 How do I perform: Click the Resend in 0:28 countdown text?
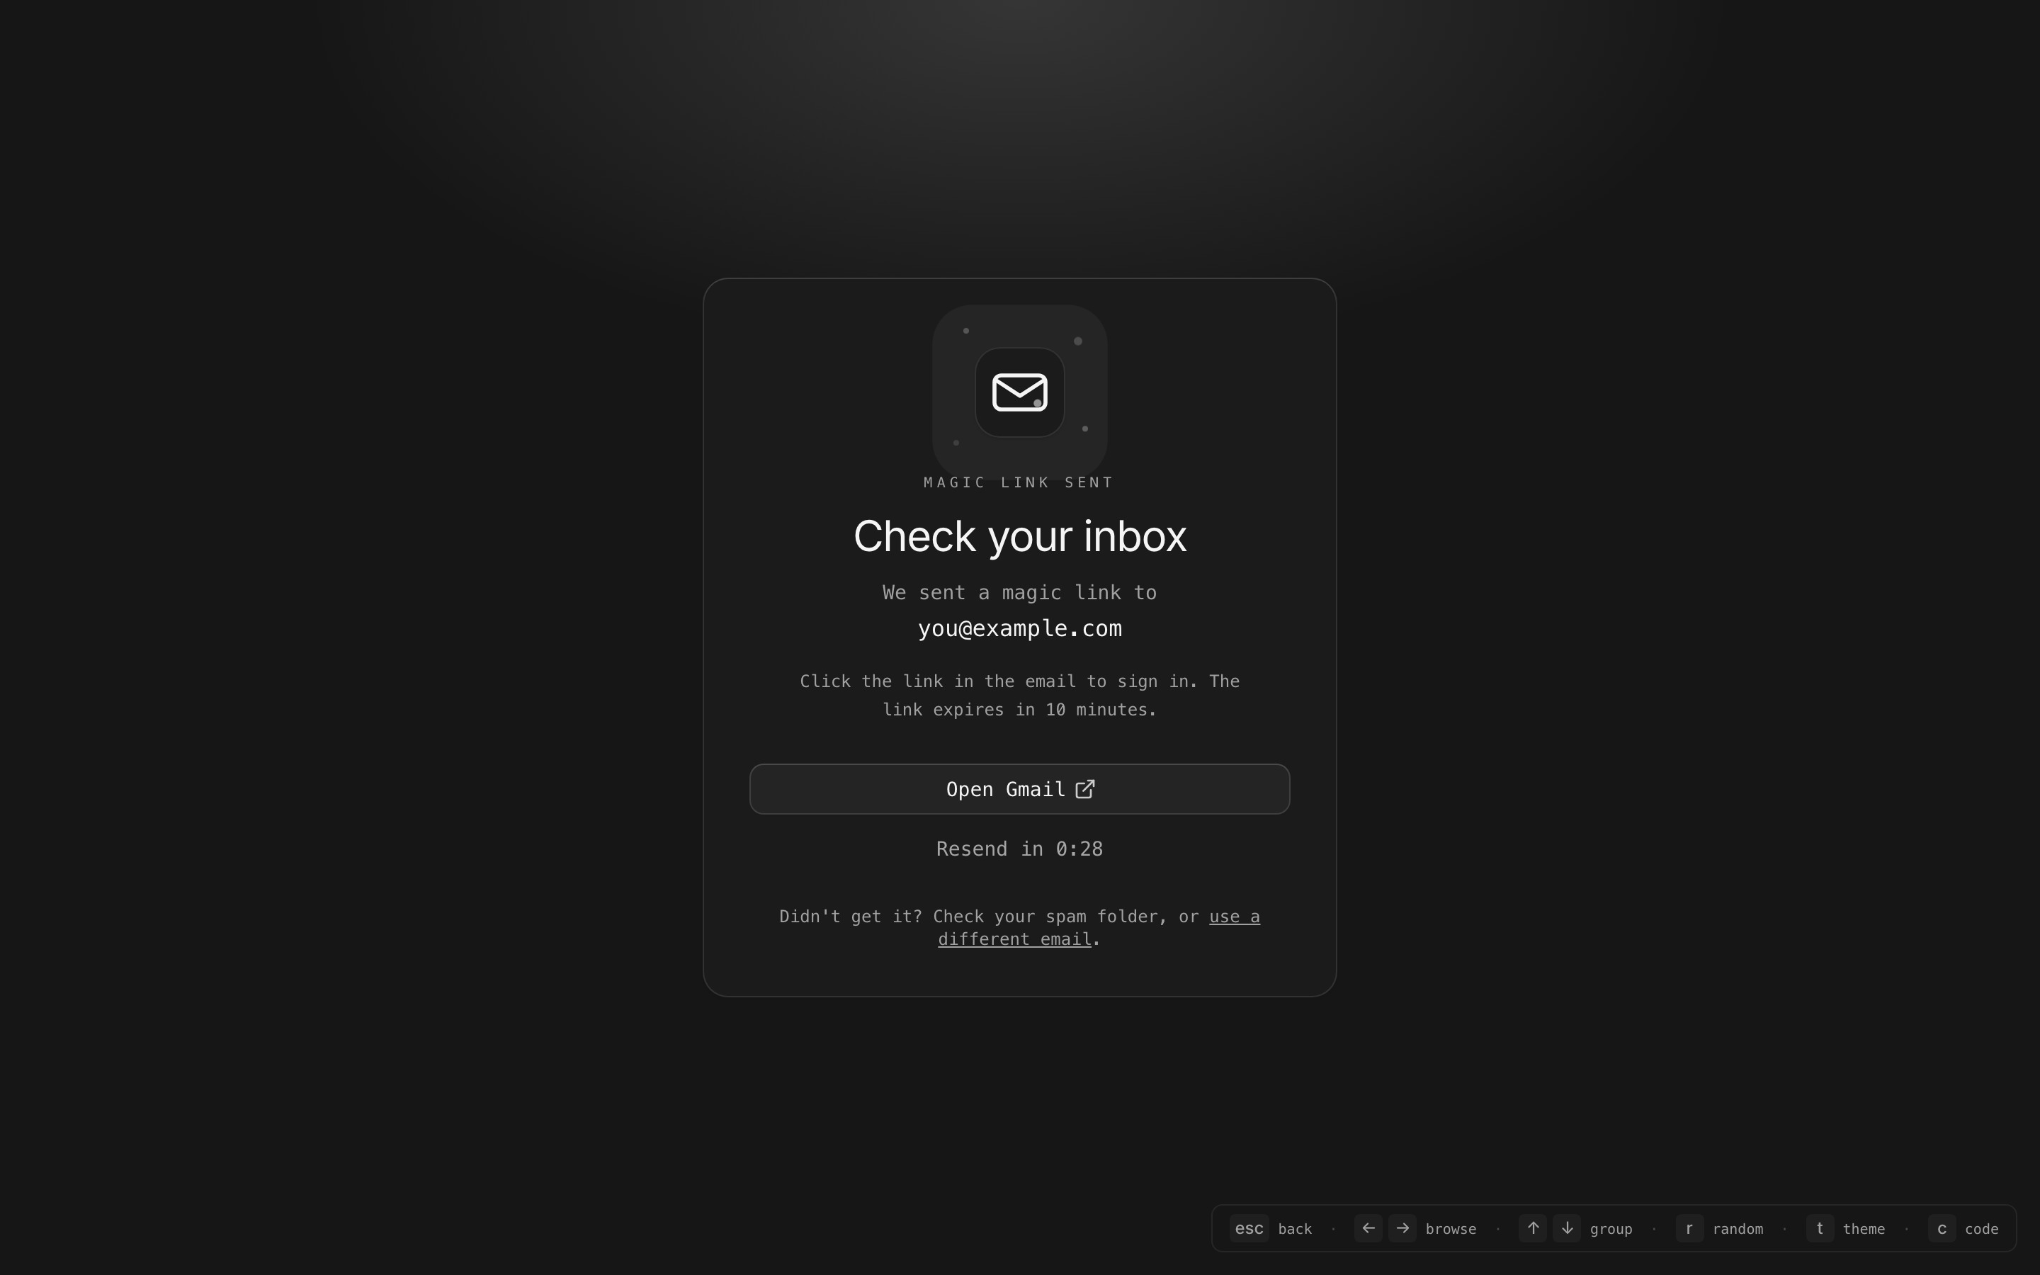pyautogui.click(x=1019, y=849)
